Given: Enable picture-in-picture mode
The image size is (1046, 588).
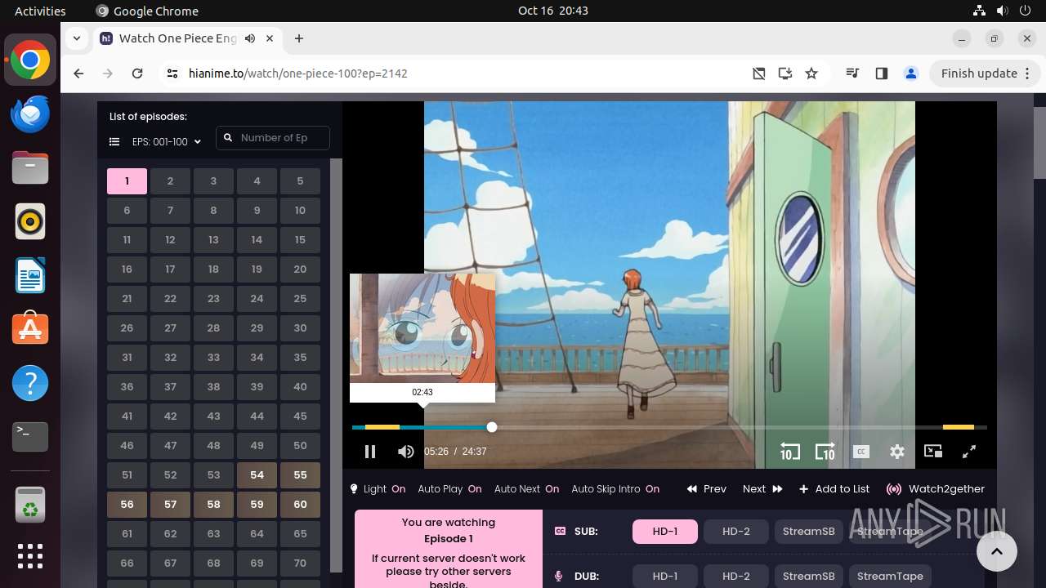Looking at the screenshot, I should [933, 451].
